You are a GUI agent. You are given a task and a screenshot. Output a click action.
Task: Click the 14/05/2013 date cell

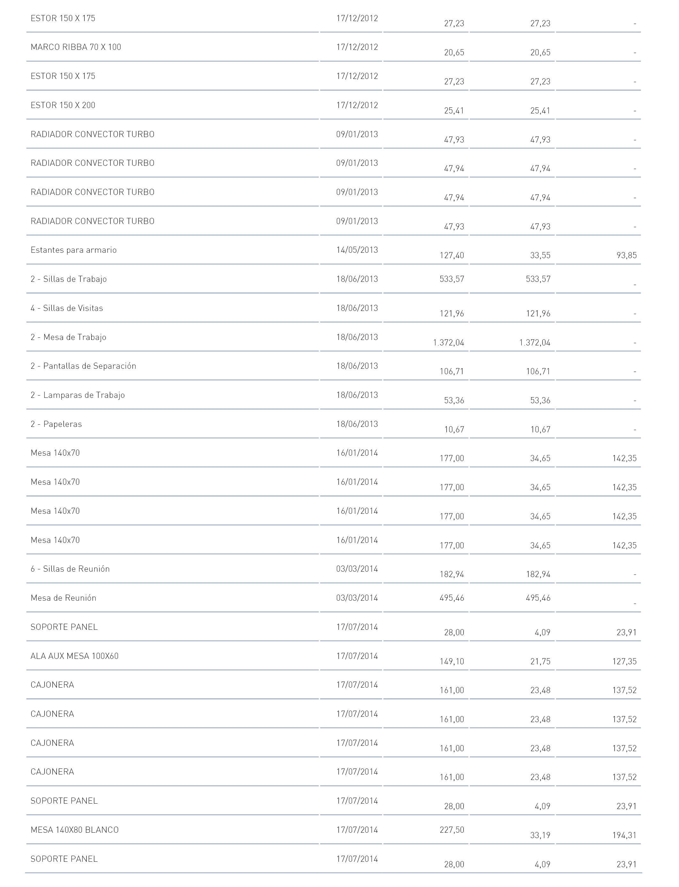pos(357,250)
